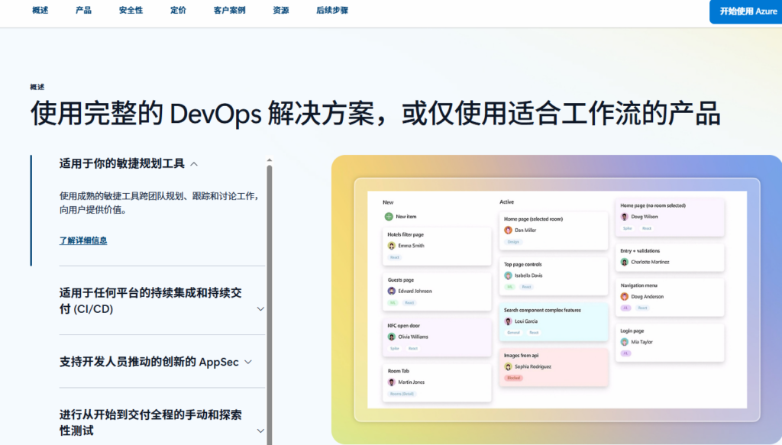Select the 支持开发人员推动的创新的 AppSec heading
The width and height of the screenshot is (782, 445).
[x=149, y=362]
